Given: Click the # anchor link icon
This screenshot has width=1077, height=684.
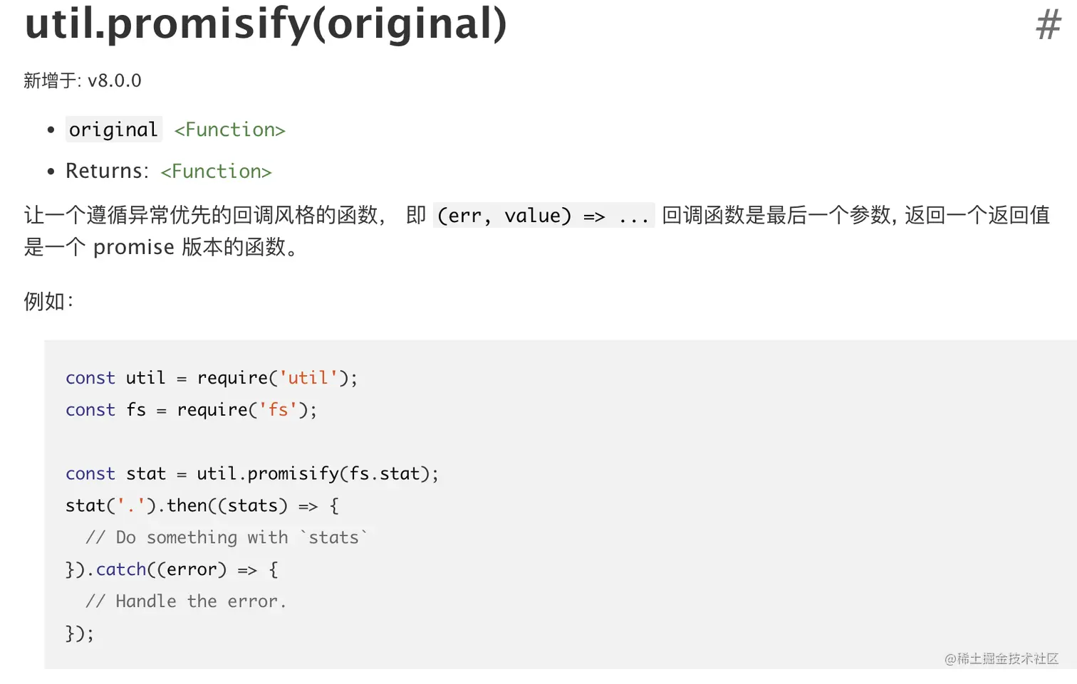Looking at the screenshot, I should [1049, 25].
